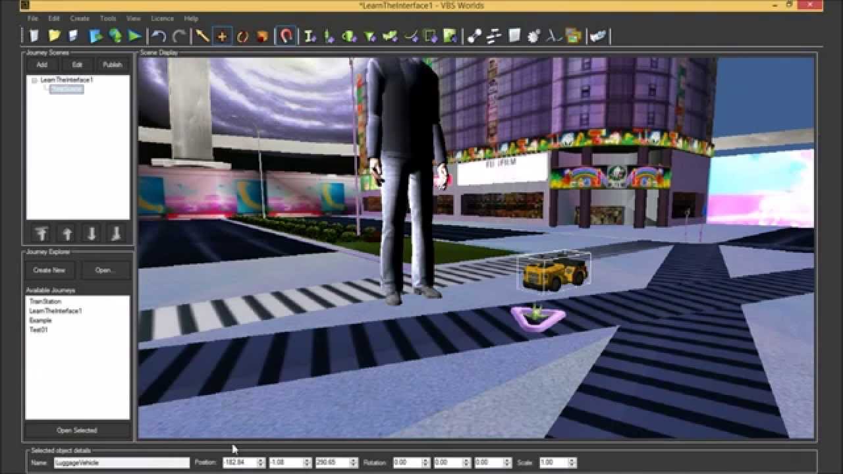Move scene up one arrow button
Screen dimensions: 843x474
(67, 234)
